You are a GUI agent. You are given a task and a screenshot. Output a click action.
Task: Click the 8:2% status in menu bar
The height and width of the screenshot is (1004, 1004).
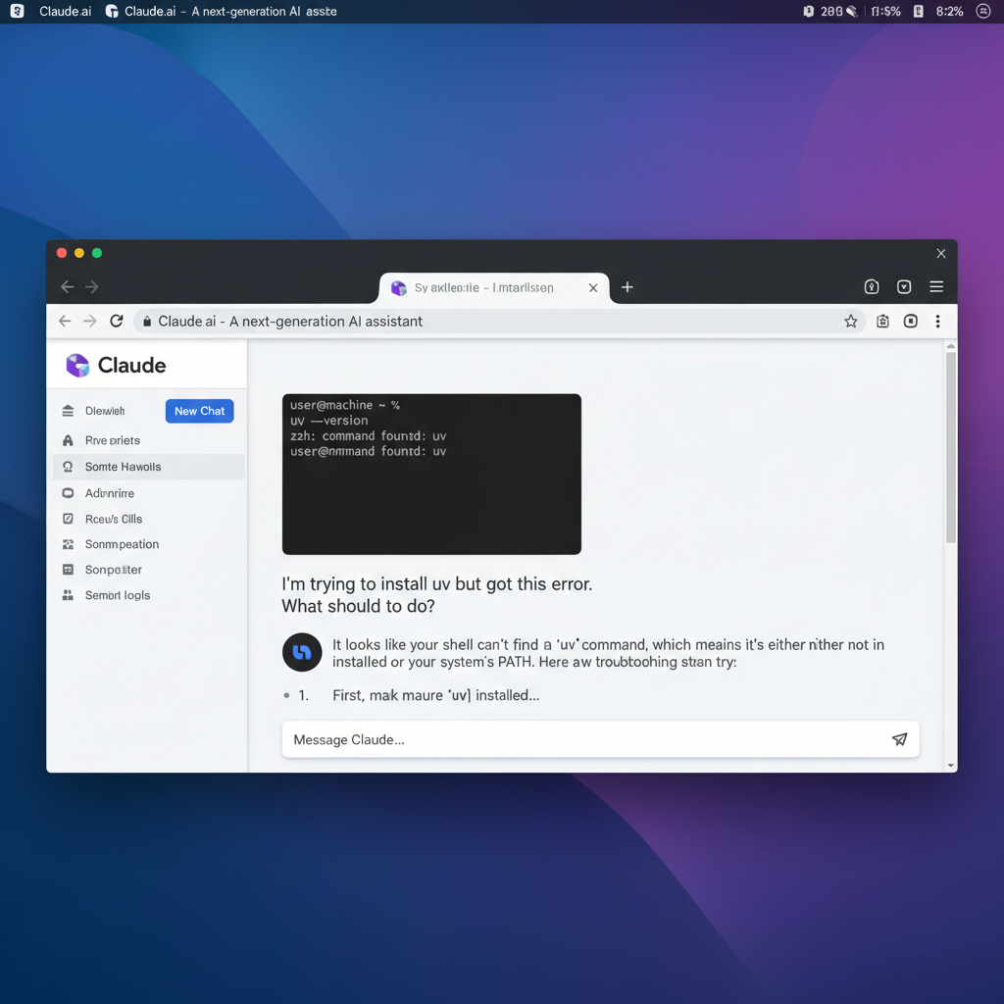[949, 12]
